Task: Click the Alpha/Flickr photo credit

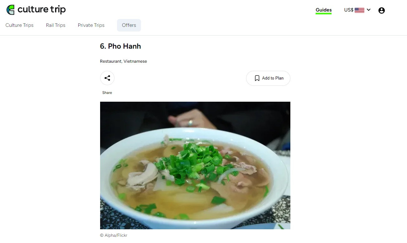Action: pyautogui.click(x=114, y=236)
